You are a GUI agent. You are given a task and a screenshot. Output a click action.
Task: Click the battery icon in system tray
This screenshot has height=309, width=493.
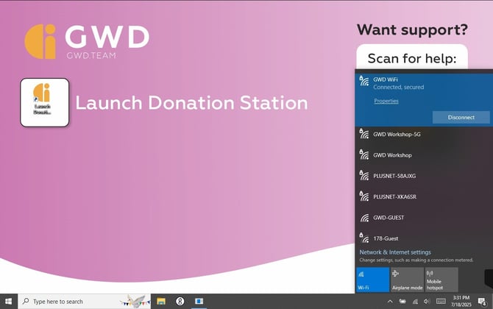(x=402, y=302)
